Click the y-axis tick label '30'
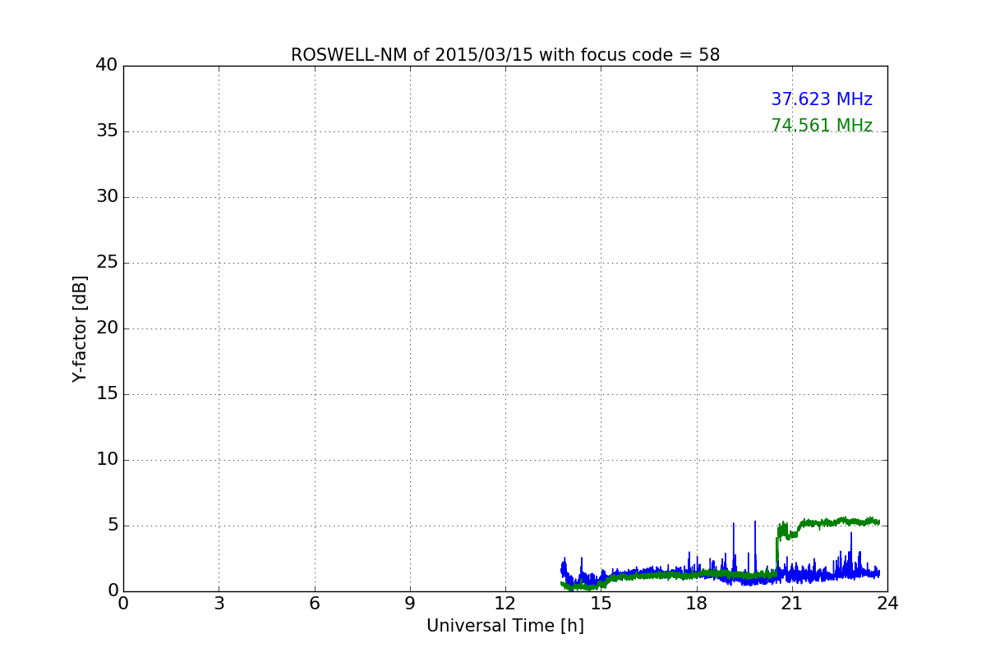 point(107,197)
